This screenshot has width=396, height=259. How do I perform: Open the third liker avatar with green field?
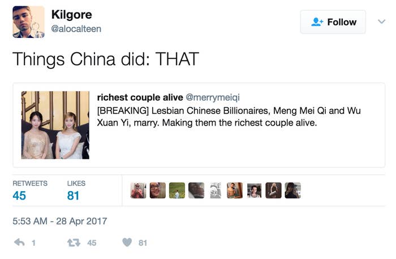click(x=177, y=191)
